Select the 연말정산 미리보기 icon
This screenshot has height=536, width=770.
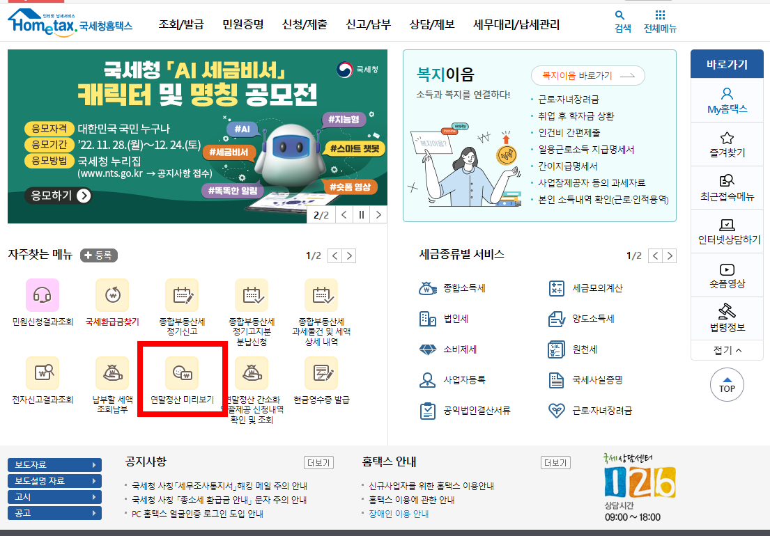tap(182, 379)
